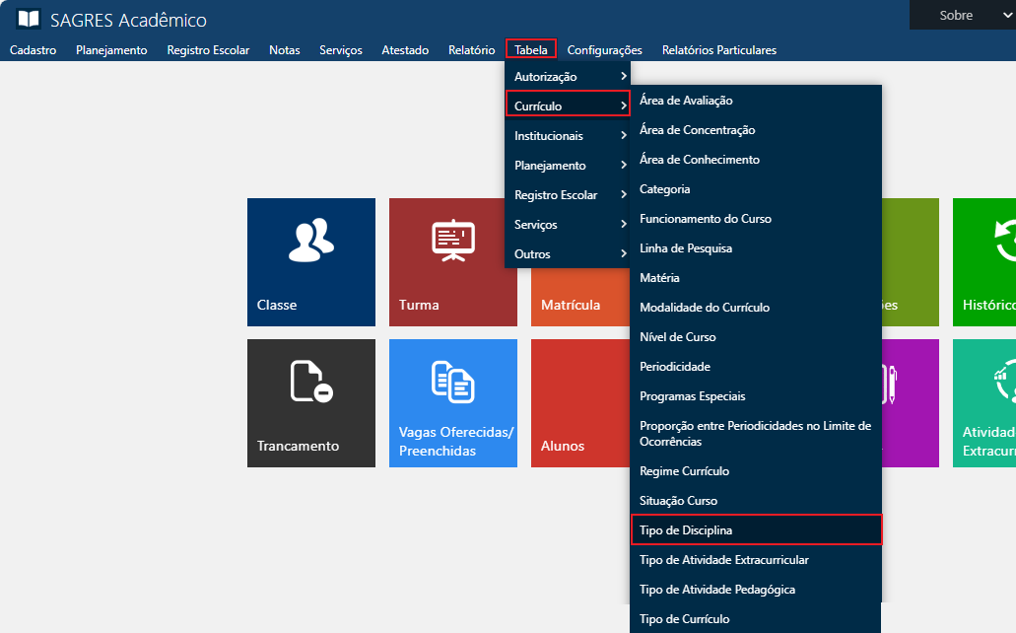The image size is (1016, 633).
Task: Choose Nível de Curso from submenu
Action: click(678, 337)
